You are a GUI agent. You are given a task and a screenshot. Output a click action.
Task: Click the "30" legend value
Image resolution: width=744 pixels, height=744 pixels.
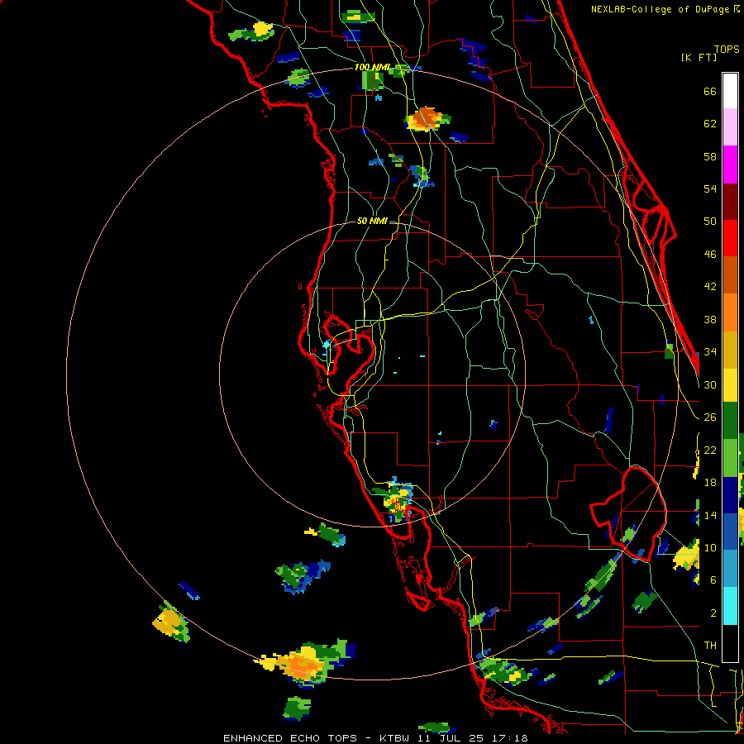(x=710, y=384)
